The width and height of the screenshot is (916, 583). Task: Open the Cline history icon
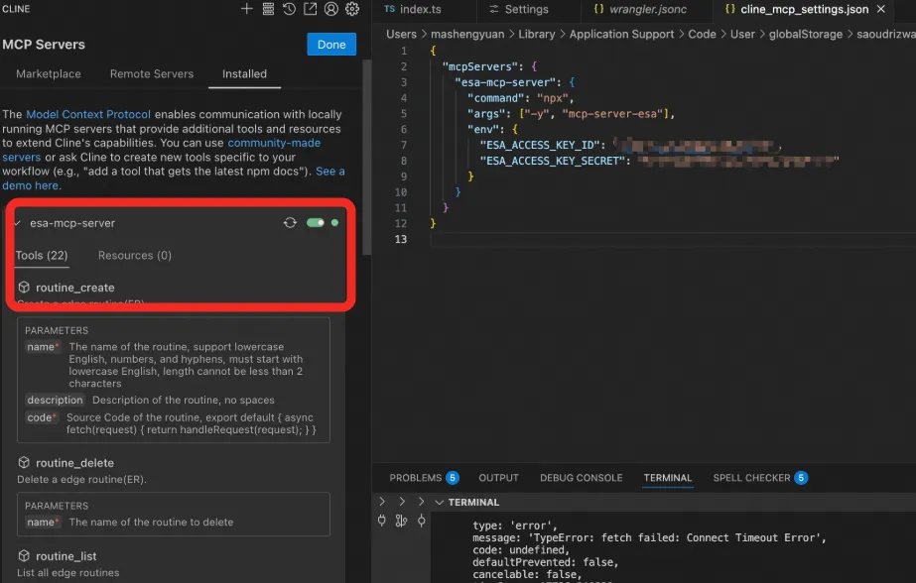pos(289,9)
